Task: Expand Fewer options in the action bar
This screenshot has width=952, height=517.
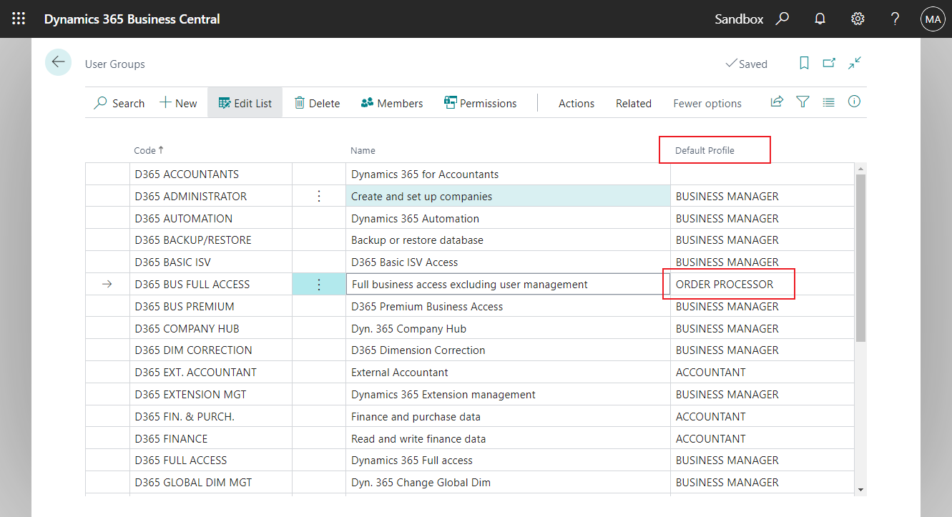Action: click(x=707, y=103)
